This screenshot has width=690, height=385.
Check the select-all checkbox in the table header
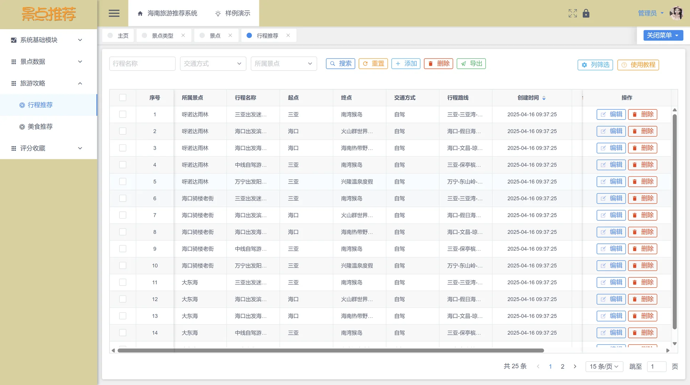[123, 97]
